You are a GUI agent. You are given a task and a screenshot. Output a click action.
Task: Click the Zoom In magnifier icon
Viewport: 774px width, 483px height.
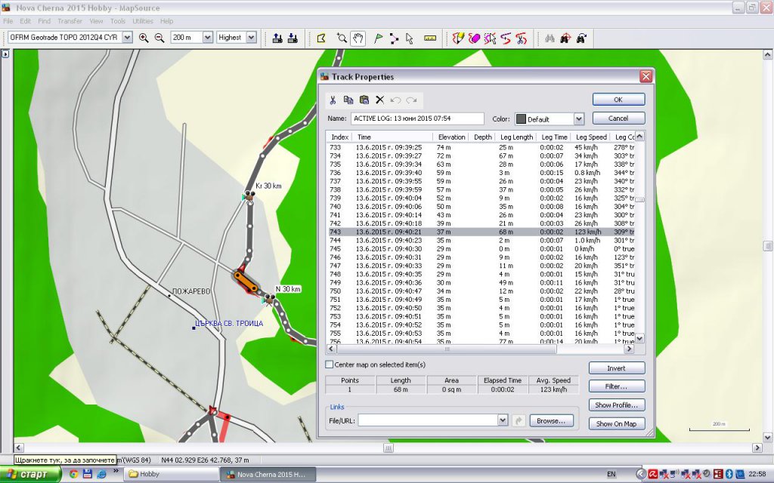point(144,38)
